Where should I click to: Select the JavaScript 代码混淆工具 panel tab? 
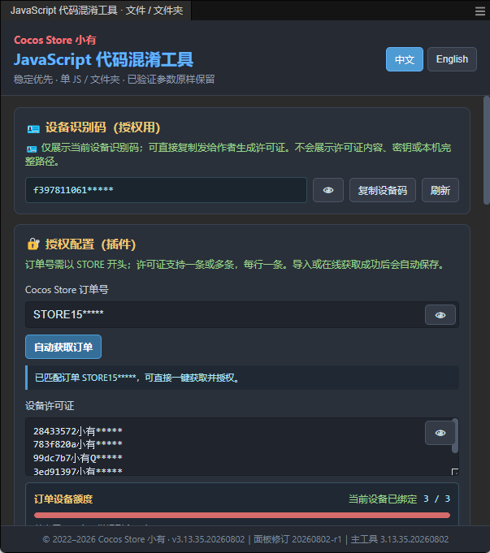click(96, 11)
